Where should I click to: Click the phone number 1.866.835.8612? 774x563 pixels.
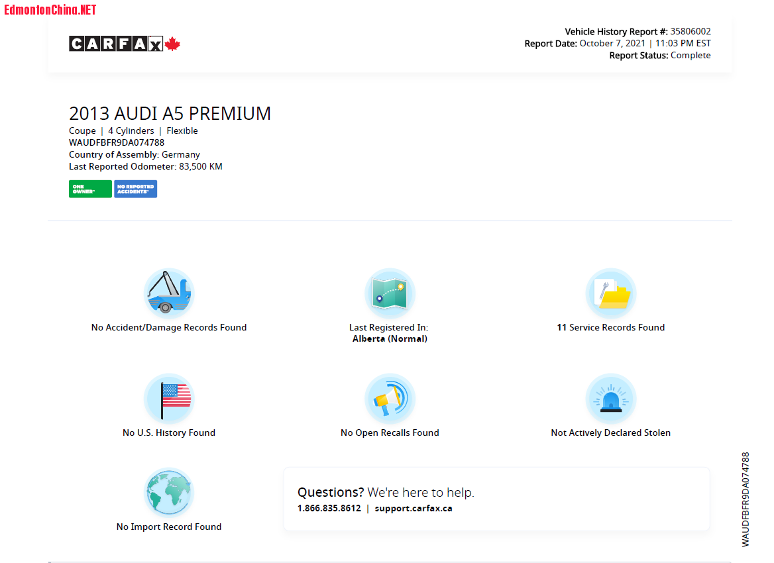point(329,508)
